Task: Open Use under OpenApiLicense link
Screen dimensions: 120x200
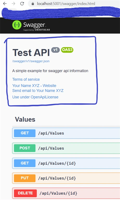Action: pos(35,97)
